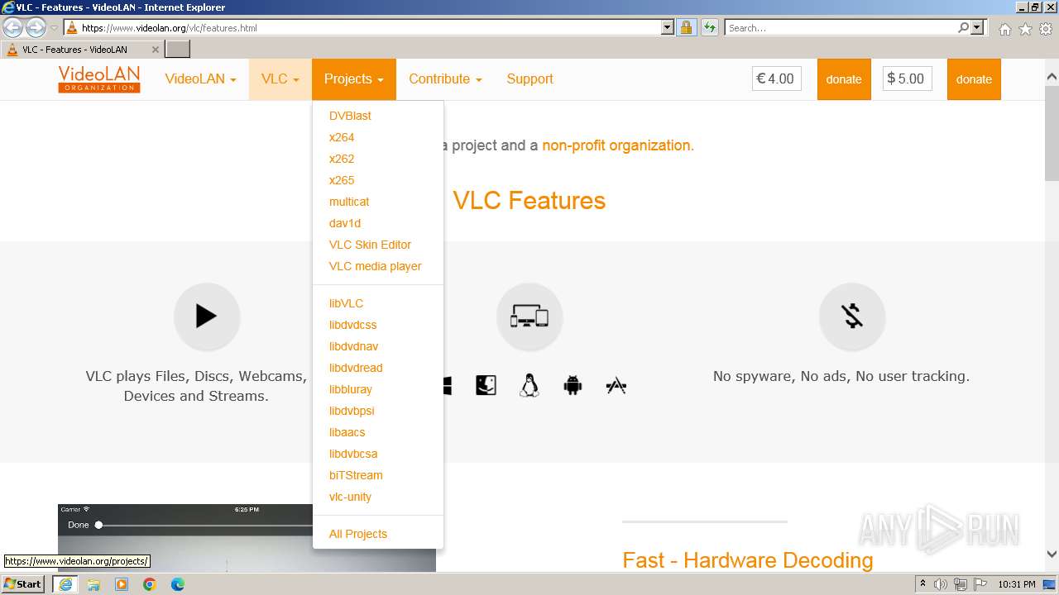Close the VLC Features tab
The image size is (1059, 595).
(x=156, y=50)
